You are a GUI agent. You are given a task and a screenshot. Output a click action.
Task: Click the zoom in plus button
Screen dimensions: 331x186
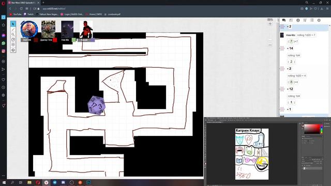pyautogui.click(x=270, y=24)
